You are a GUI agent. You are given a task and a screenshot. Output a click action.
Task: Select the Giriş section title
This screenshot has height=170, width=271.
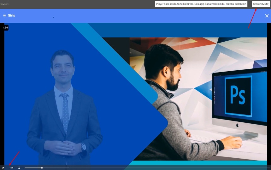tap(11, 15)
